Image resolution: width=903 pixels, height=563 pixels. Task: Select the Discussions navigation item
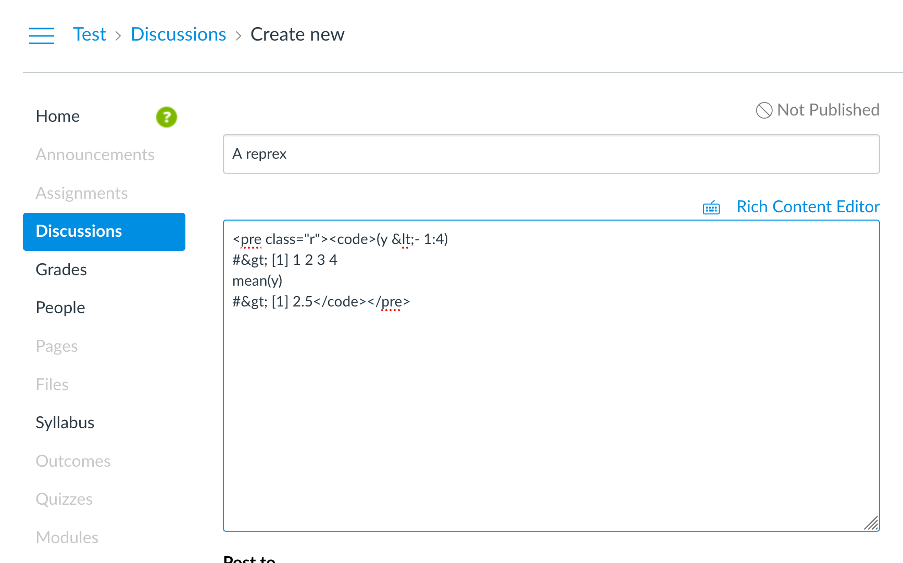click(x=104, y=232)
